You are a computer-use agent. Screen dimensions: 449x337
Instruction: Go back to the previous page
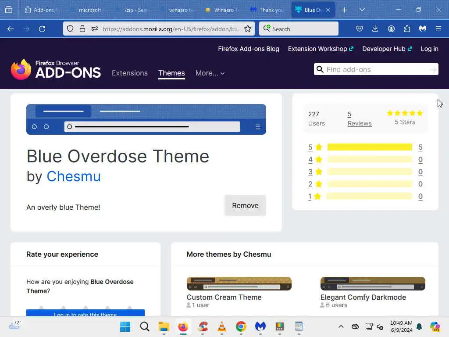point(11,29)
